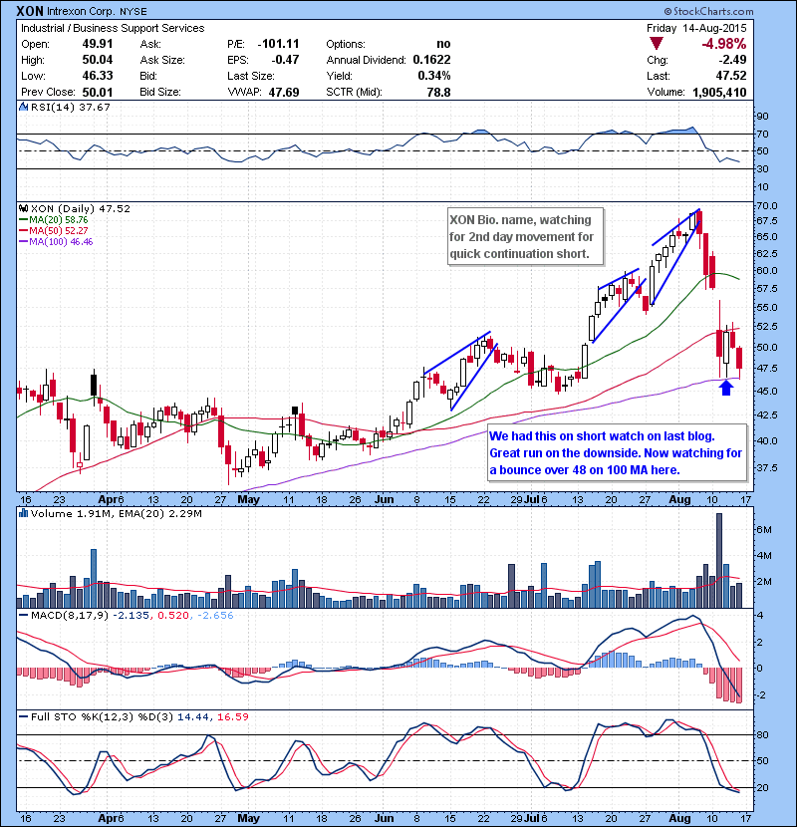Click the Bid Size: label
Image resolution: width=797 pixels, height=827 pixels.
160,92
